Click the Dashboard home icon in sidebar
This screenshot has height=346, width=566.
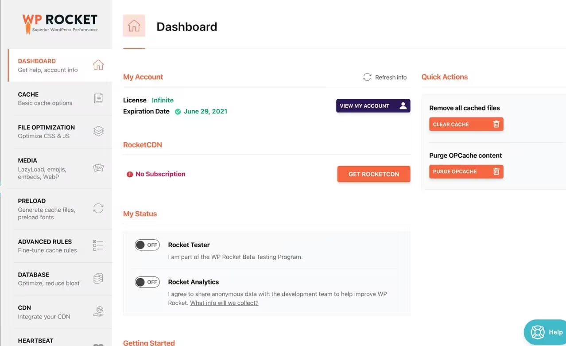[x=98, y=65]
